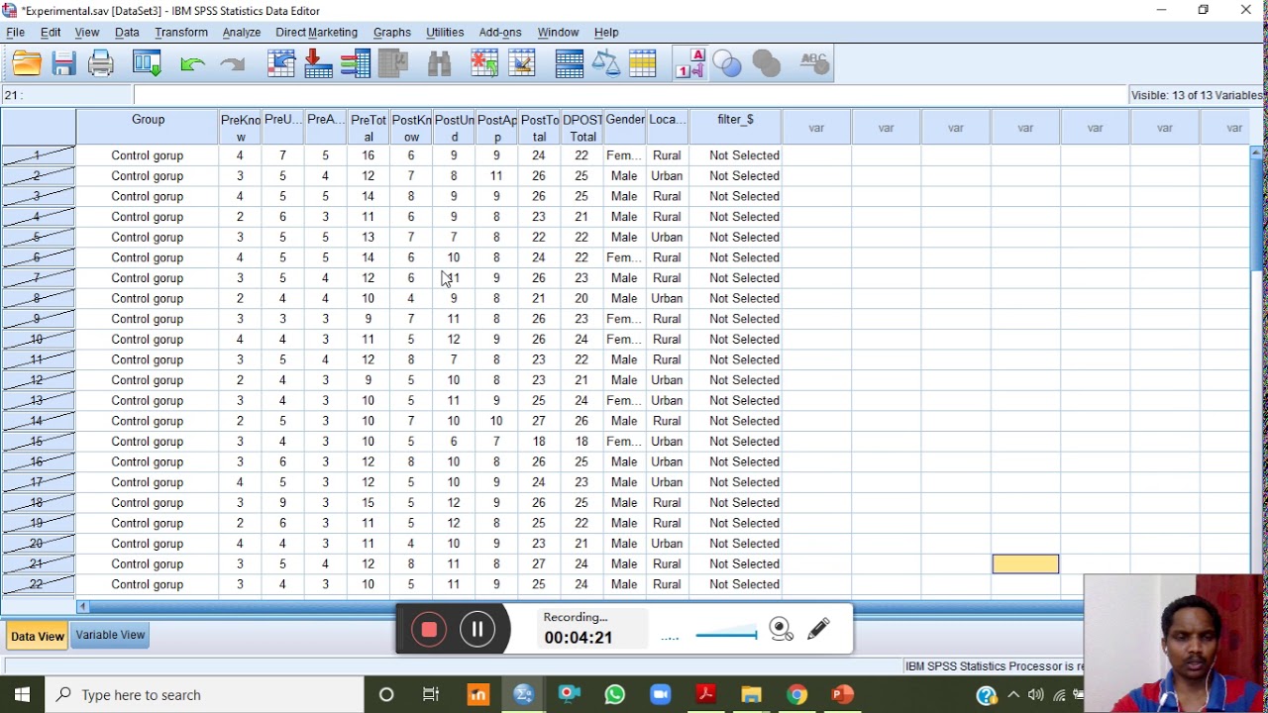The width and height of the screenshot is (1268, 713).
Task: Select the PreTotal column header
Action: click(369, 127)
